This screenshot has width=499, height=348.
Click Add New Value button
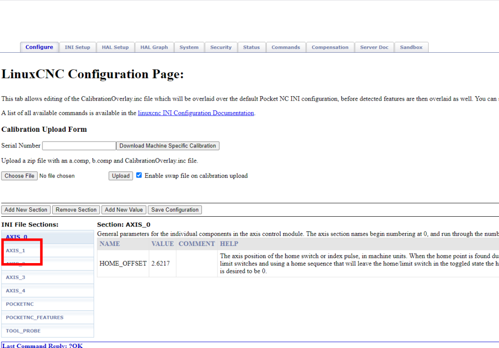point(123,210)
